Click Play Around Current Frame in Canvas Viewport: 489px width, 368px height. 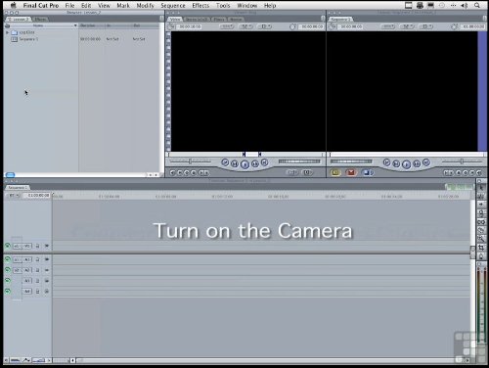(417, 163)
